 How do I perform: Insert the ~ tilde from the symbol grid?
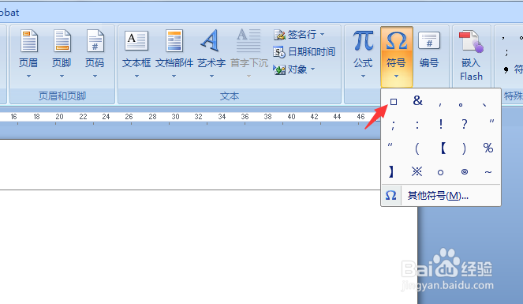click(x=488, y=172)
